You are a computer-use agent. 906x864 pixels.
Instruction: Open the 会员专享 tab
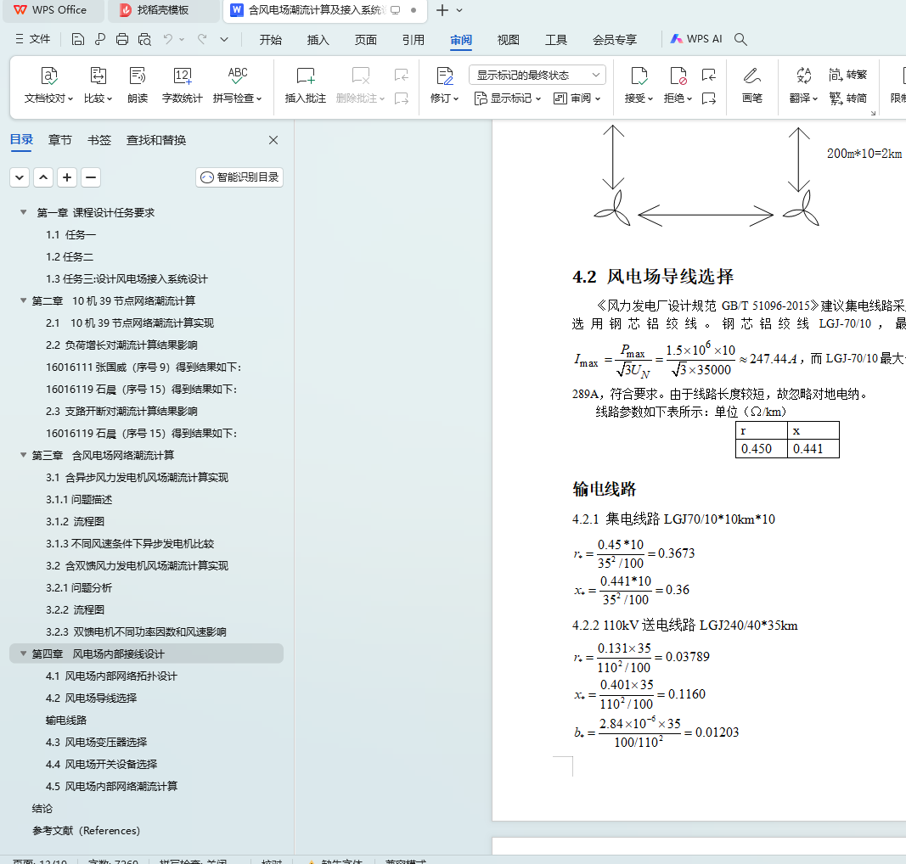pyautogui.click(x=615, y=40)
